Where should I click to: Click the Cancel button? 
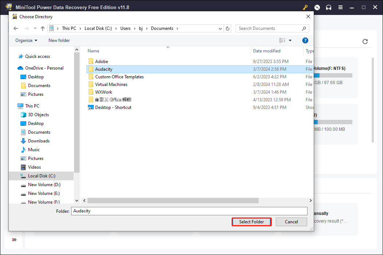point(291,221)
